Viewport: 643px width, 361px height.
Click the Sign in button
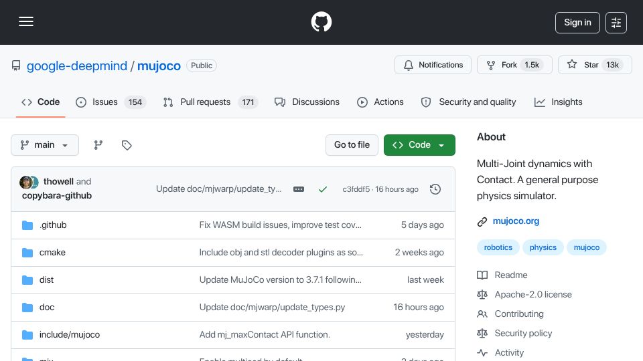pyautogui.click(x=577, y=23)
